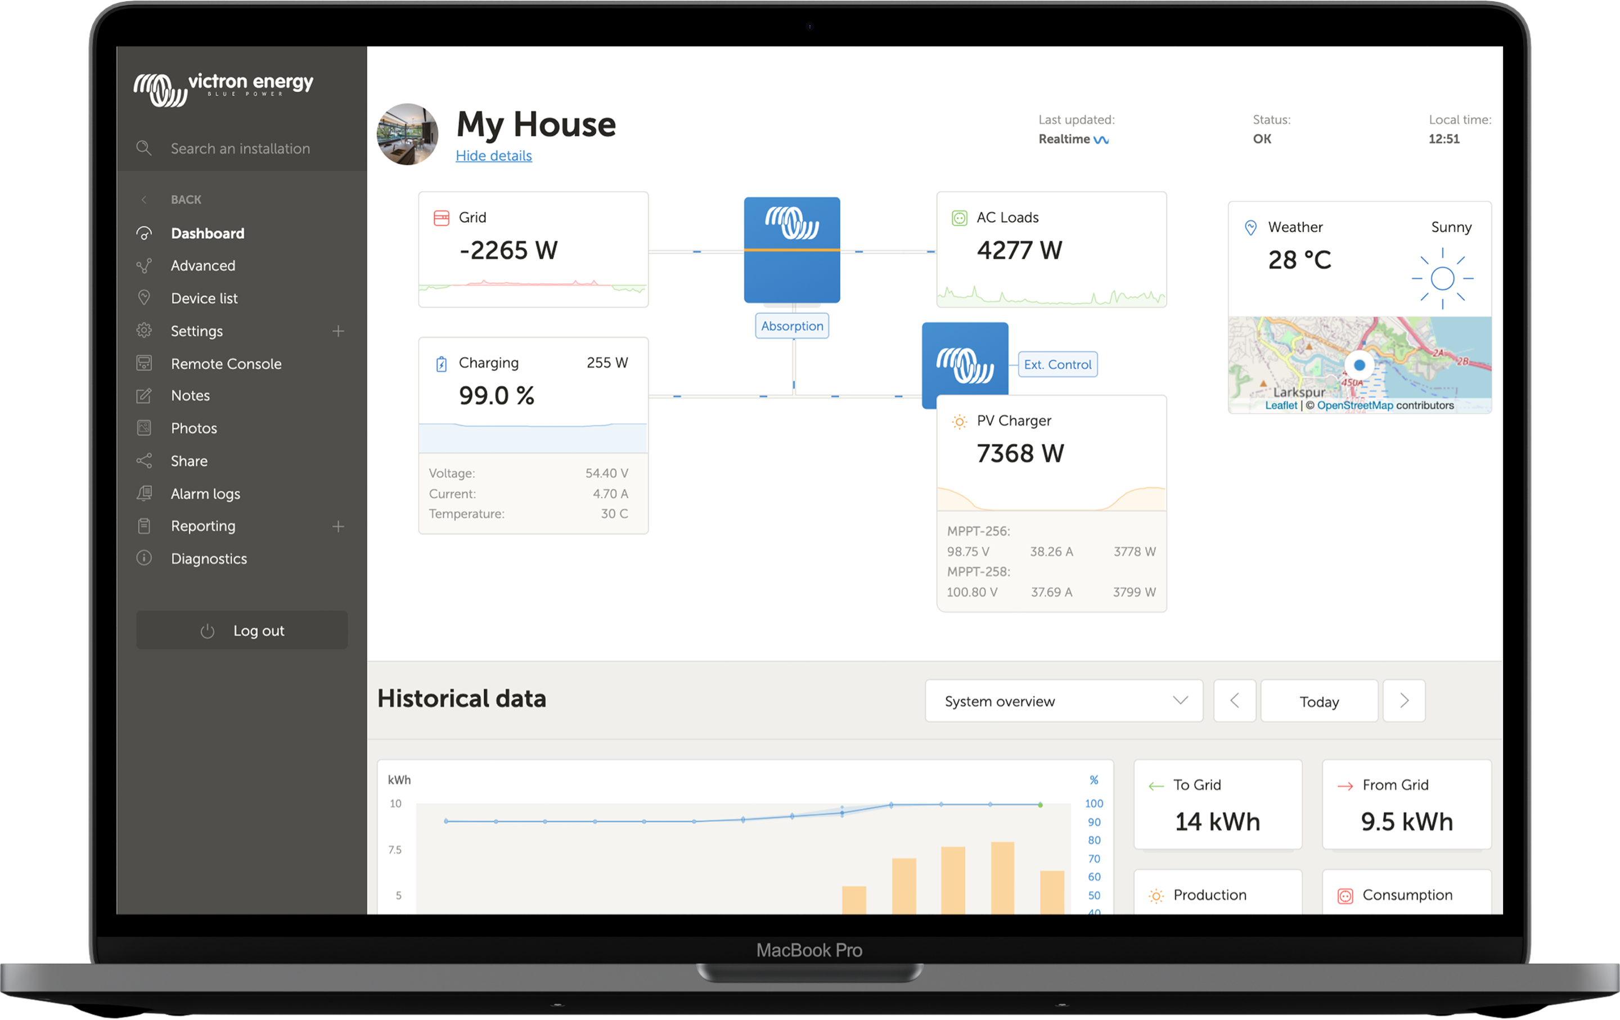Click the Remote Console icon
Screen dimensions: 1620x1020
click(143, 362)
